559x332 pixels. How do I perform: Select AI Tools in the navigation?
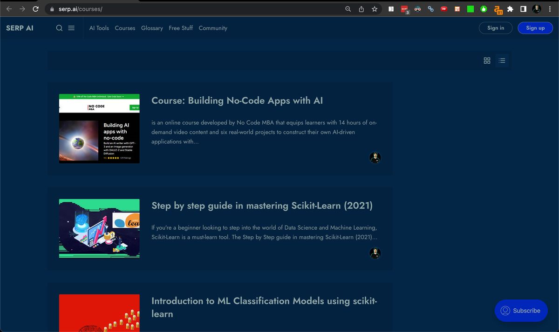pos(99,28)
